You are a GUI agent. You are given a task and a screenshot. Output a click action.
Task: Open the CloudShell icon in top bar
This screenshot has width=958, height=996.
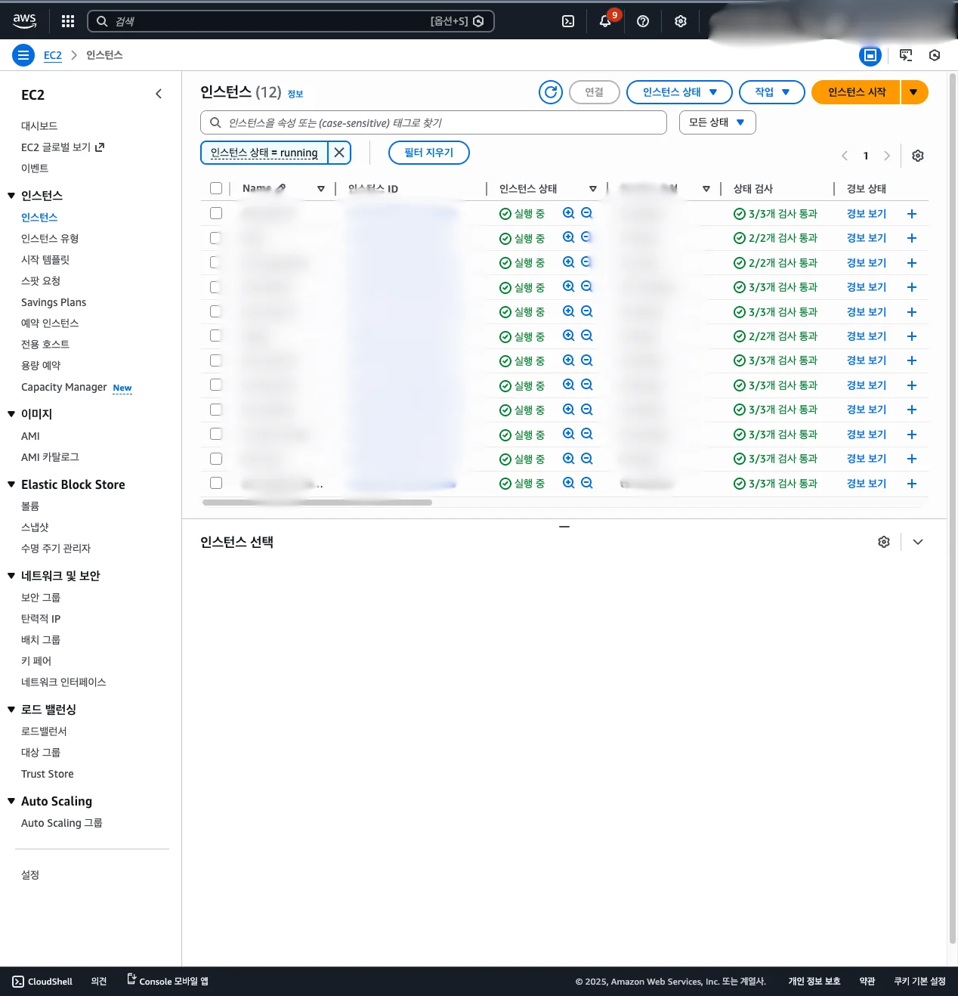[x=568, y=21]
